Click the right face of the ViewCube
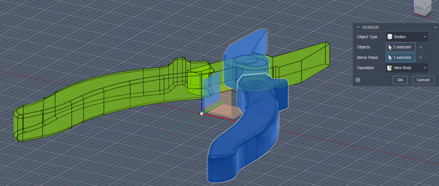 coord(428,7)
